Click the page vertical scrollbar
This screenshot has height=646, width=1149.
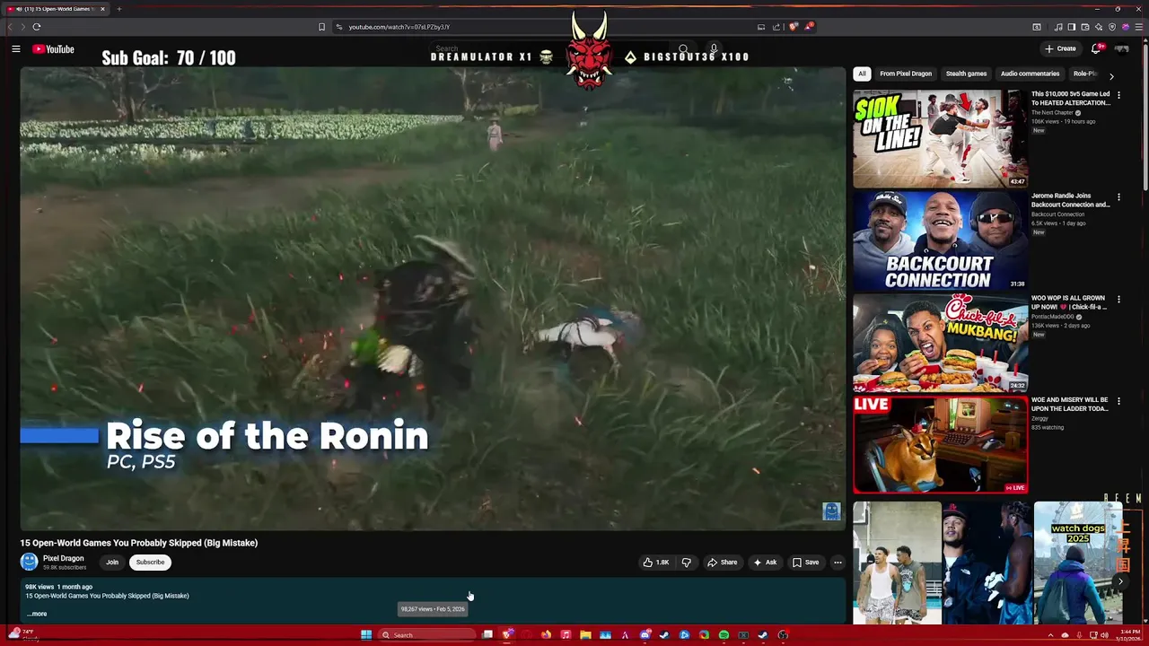(x=1145, y=117)
